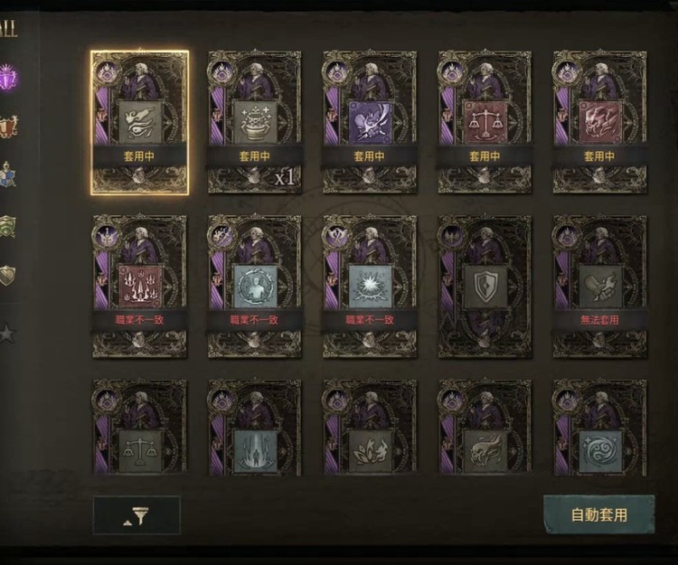Select the white burst explosion card
Image resolution: width=678 pixels, height=565 pixels.
tap(370, 287)
